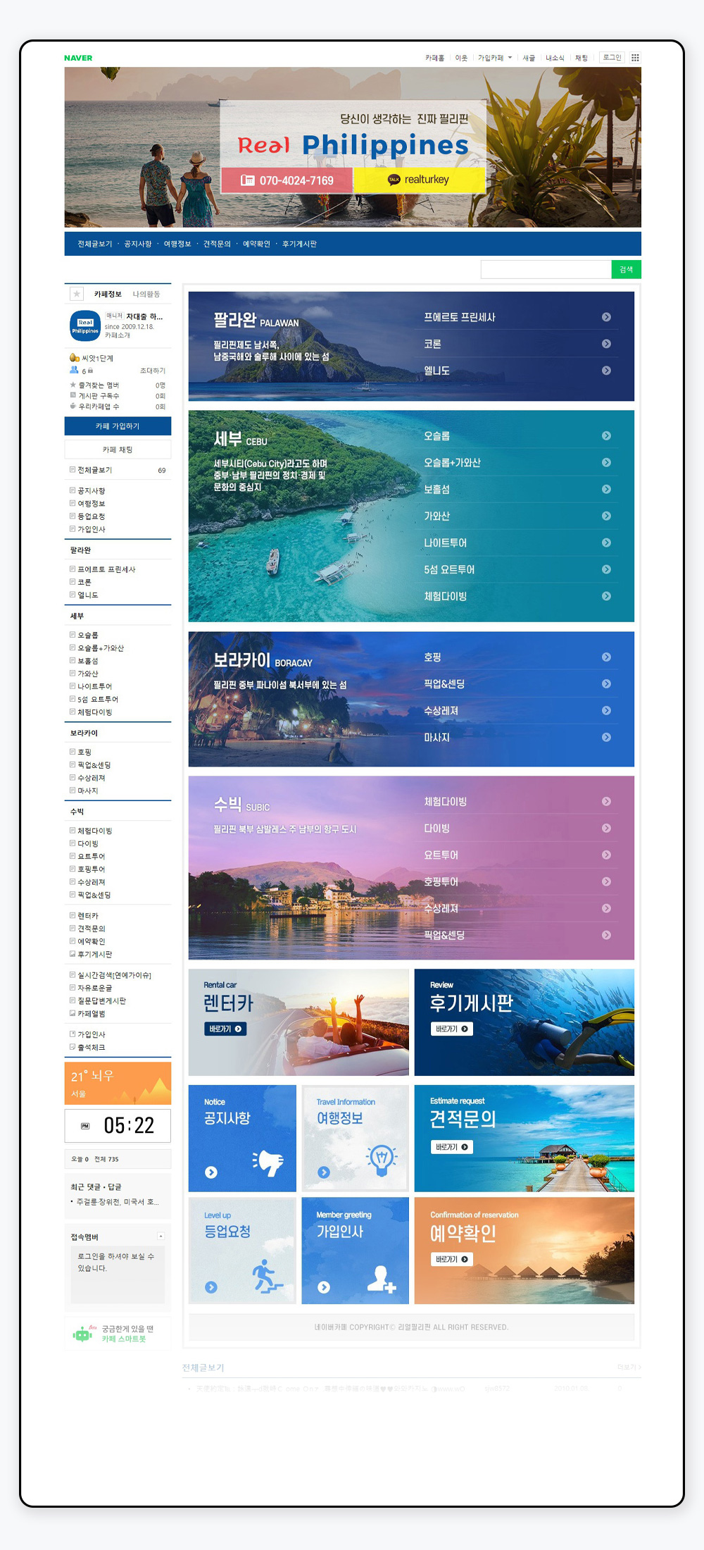
Task: Open the 가입카페 dropdown arrow
Action: (510, 58)
